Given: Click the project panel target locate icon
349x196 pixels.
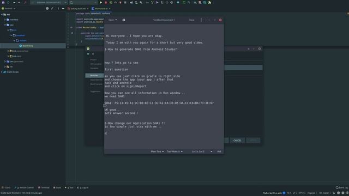Looking at the screenshot, I should coord(47,9).
